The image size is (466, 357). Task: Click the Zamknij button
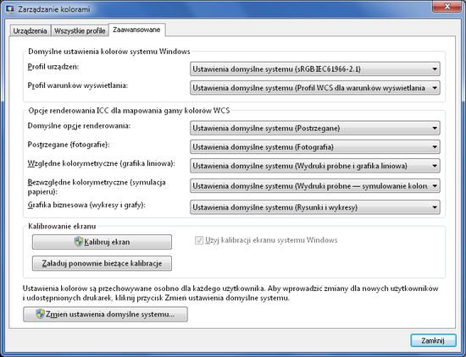tap(433, 340)
